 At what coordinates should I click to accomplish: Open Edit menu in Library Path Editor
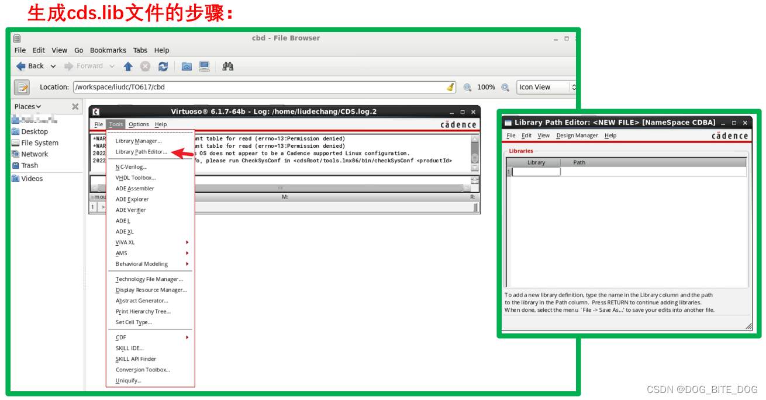pos(527,135)
